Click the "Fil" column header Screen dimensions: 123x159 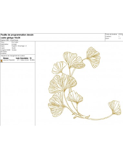(31, 58)
